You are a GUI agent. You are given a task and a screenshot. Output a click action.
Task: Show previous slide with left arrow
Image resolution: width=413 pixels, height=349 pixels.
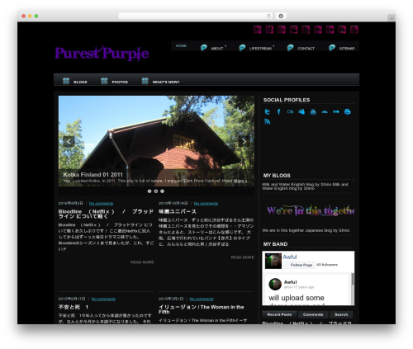tap(69, 141)
